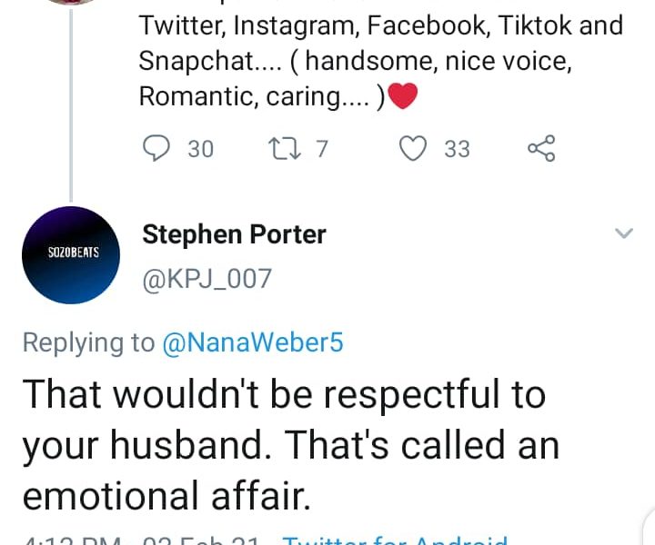Open the @NanaWeber5 mention link
This screenshot has height=545, width=655.
pos(252,342)
